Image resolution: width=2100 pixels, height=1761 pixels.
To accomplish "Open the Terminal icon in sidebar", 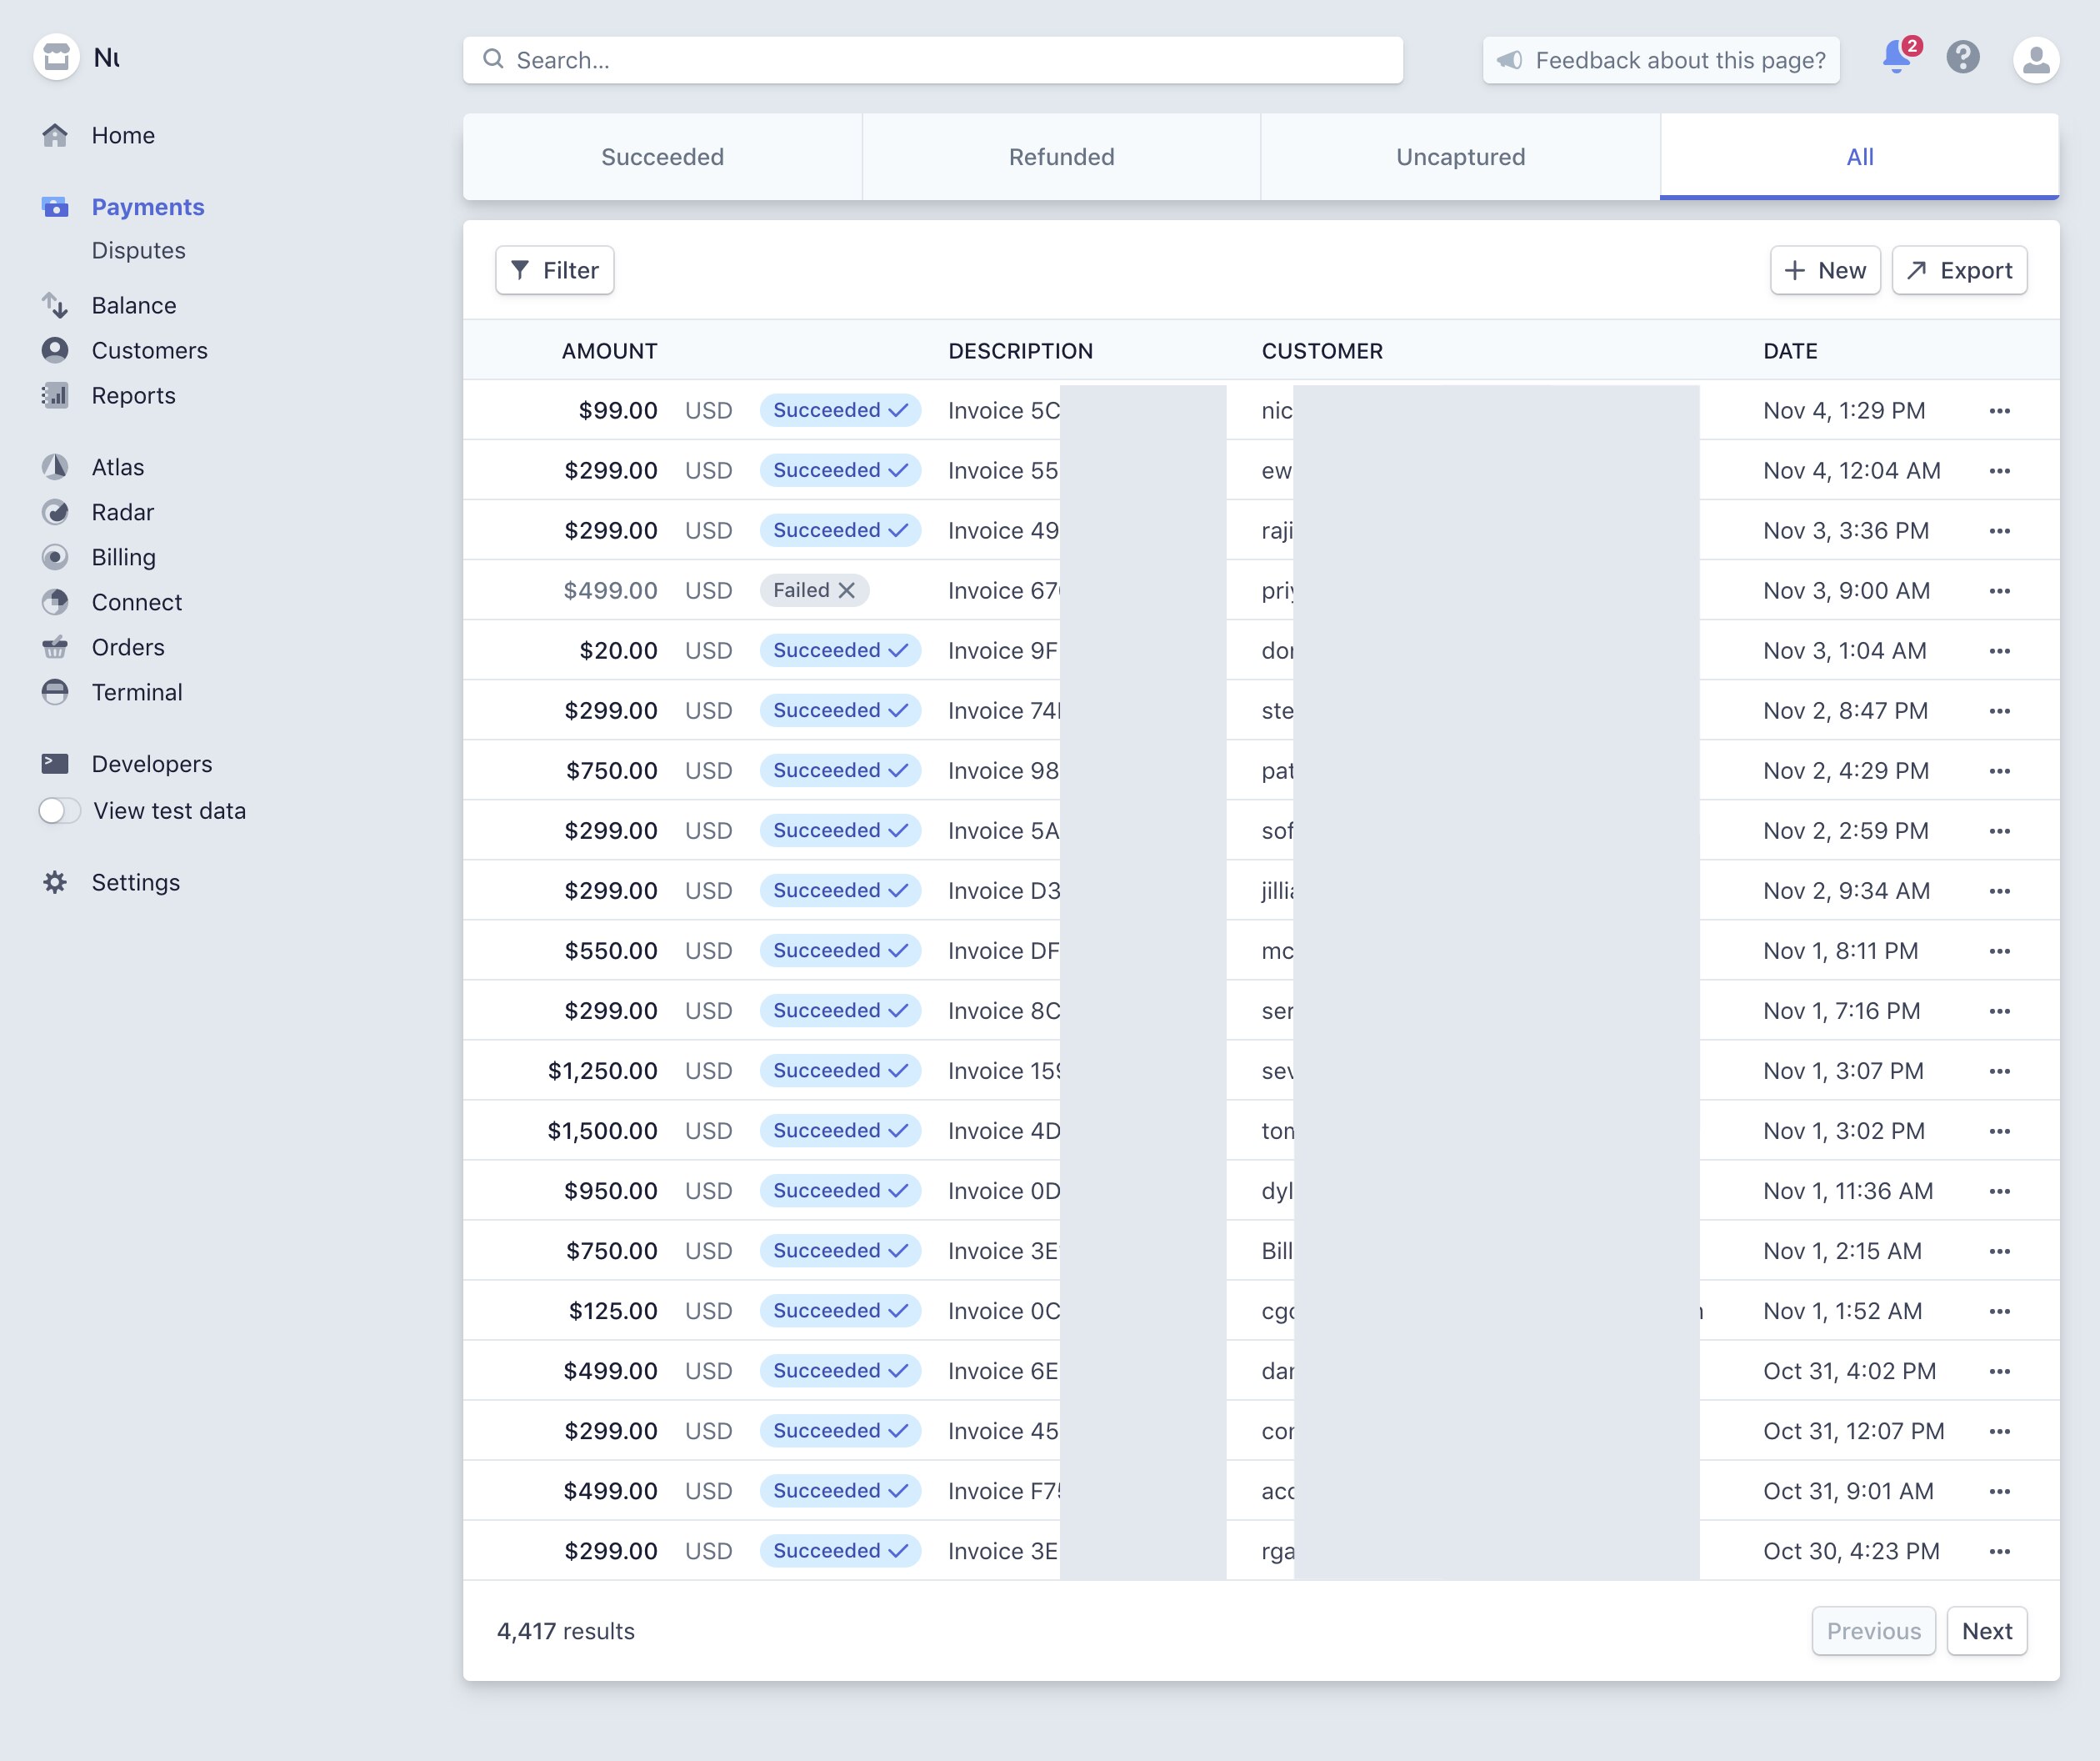I will coord(55,692).
